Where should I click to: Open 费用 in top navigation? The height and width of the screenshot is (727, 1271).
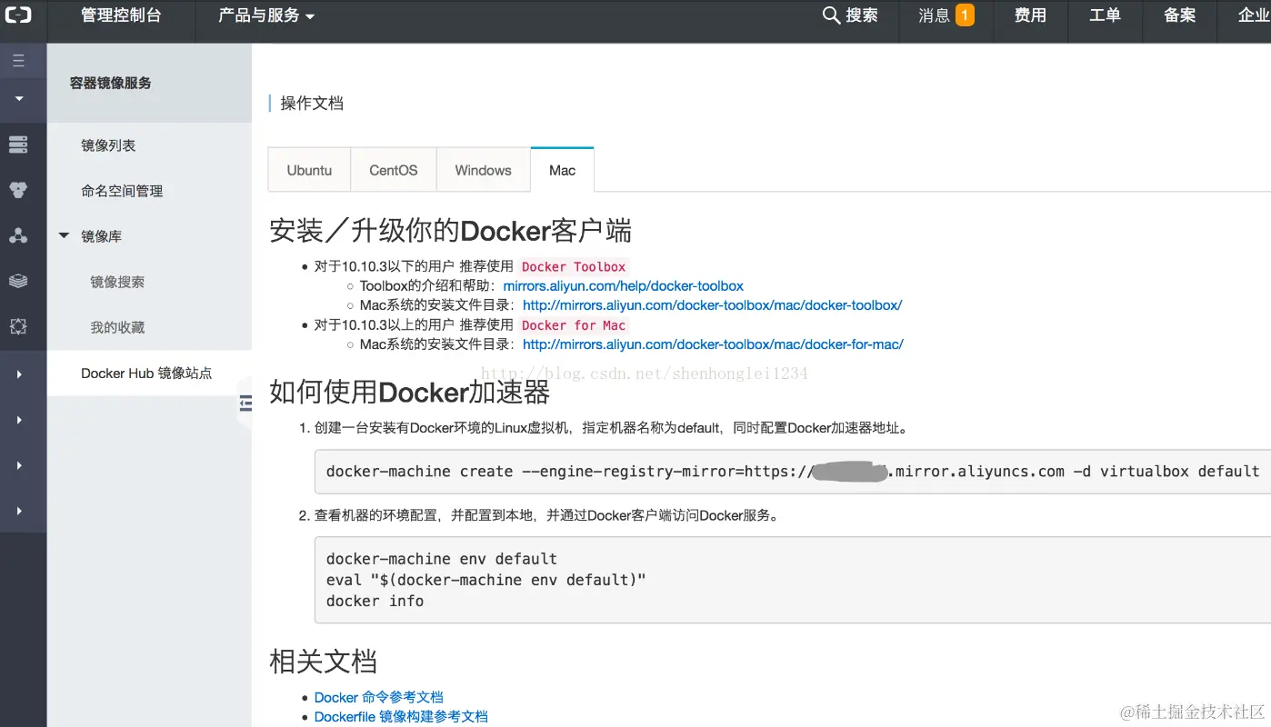point(1030,15)
